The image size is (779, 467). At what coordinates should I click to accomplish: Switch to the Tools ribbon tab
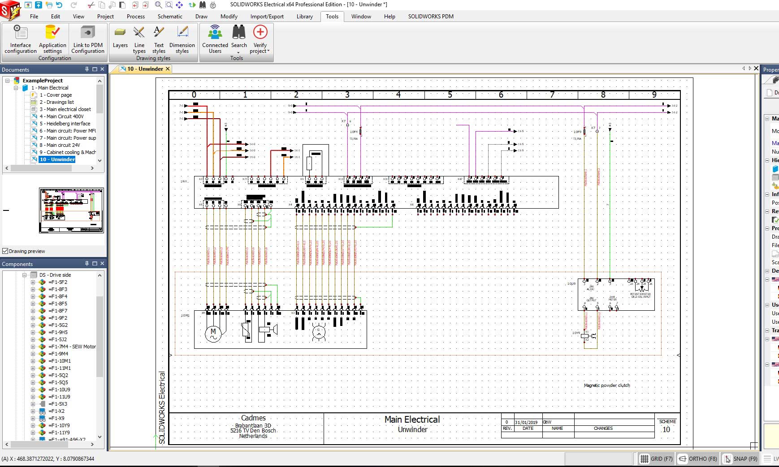332,17
